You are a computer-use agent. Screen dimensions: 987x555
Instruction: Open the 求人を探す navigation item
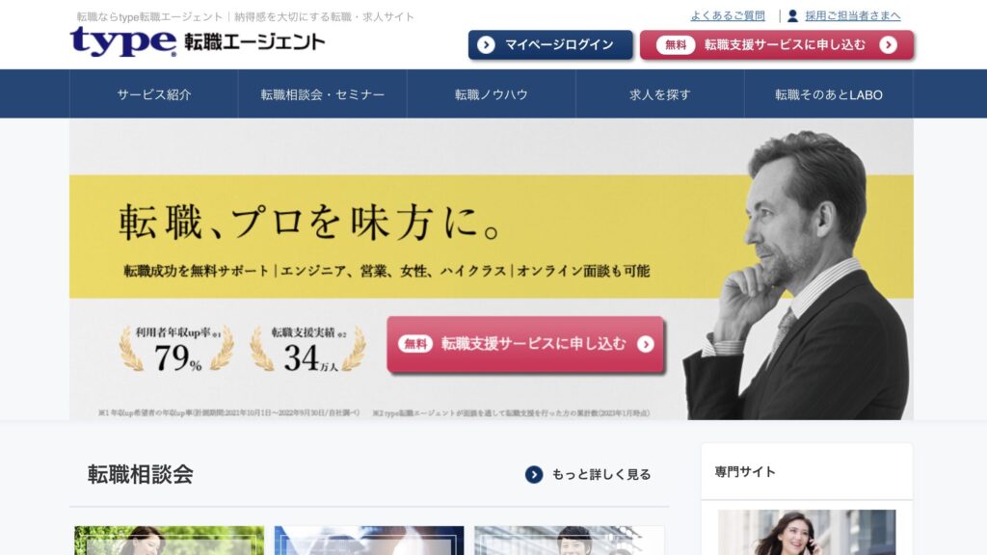(659, 93)
